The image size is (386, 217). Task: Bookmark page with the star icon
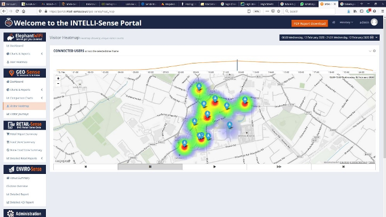pyautogui.click(x=279, y=11)
